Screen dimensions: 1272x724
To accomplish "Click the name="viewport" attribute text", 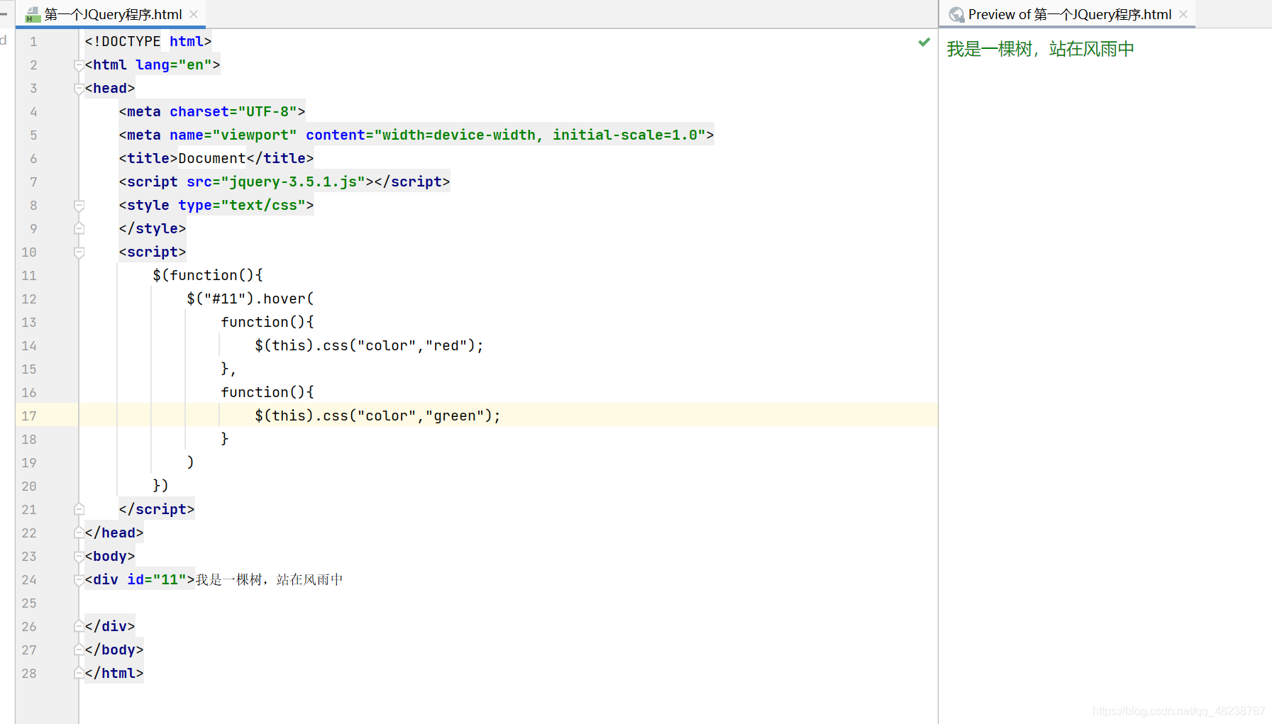I will [233, 135].
